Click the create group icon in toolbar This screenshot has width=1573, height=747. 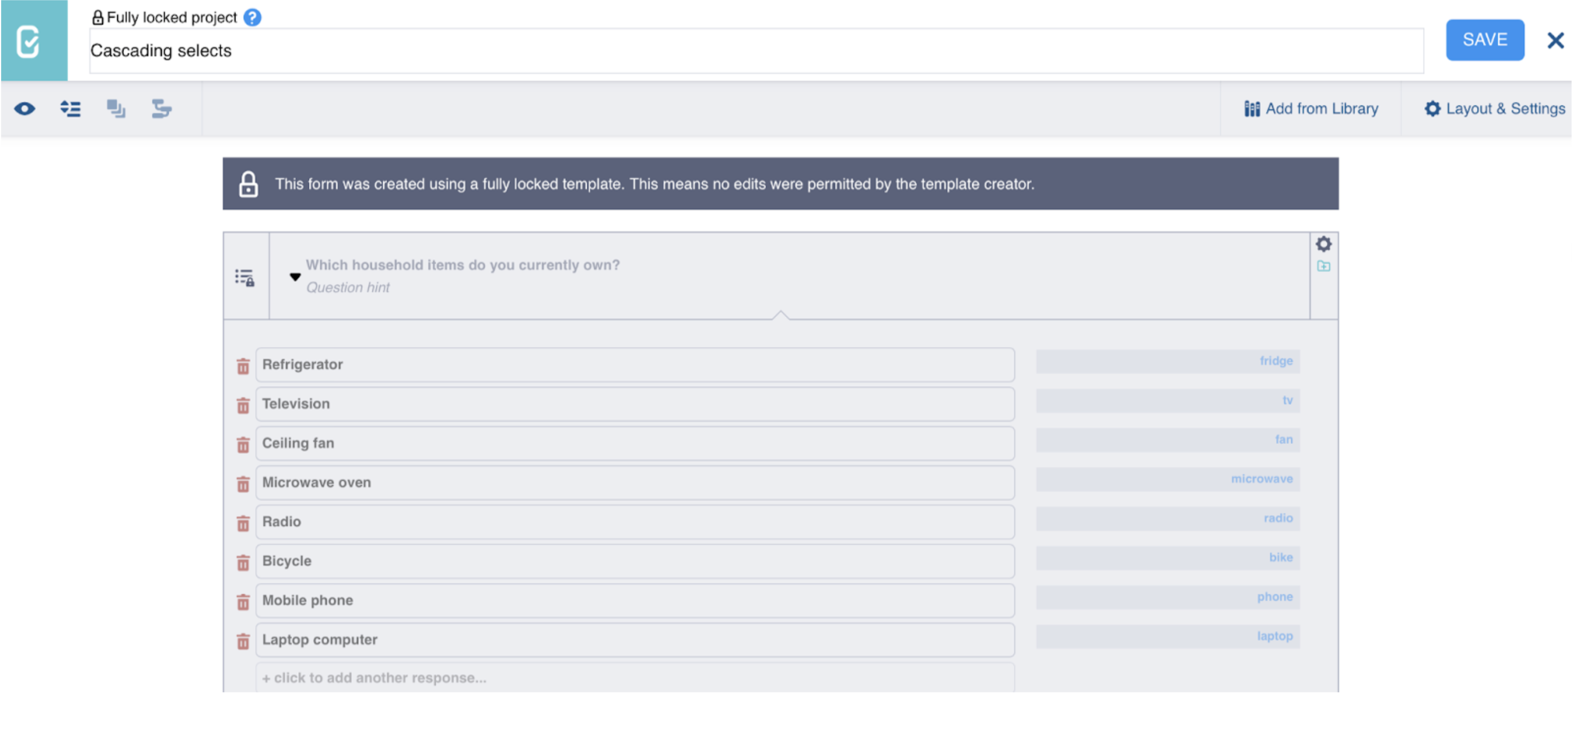click(x=116, y=109)
